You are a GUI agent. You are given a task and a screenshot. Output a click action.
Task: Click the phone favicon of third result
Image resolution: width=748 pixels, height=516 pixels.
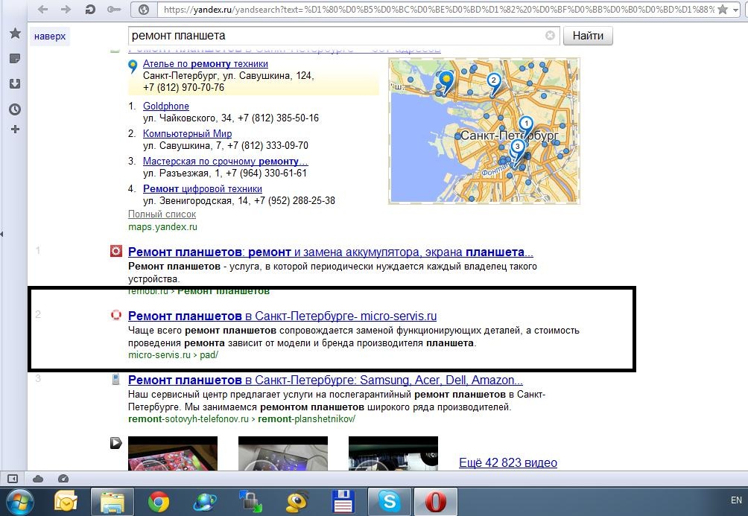115,379
